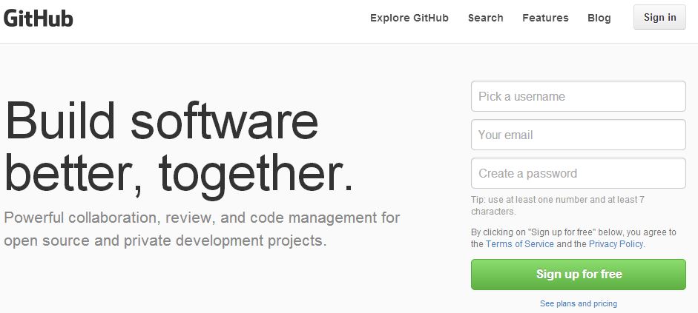Open the Search nav item
Image resolution: width=698 pixels, height=313 pixels.
point(485,18)
